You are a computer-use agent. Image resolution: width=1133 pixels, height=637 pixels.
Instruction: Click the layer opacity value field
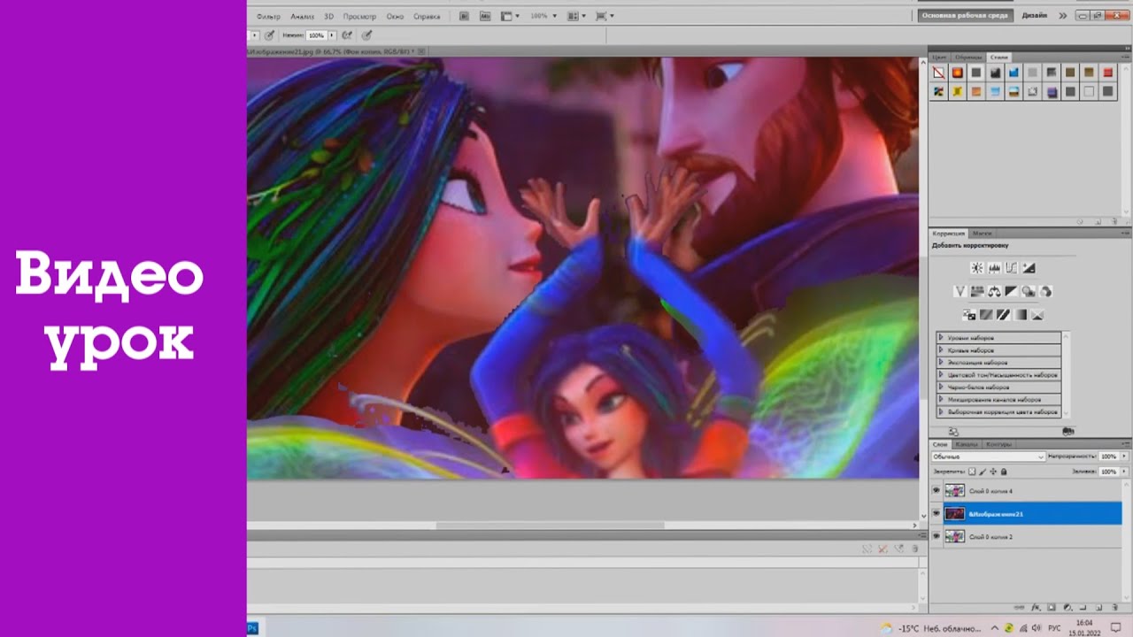[x=1107, y=457]
